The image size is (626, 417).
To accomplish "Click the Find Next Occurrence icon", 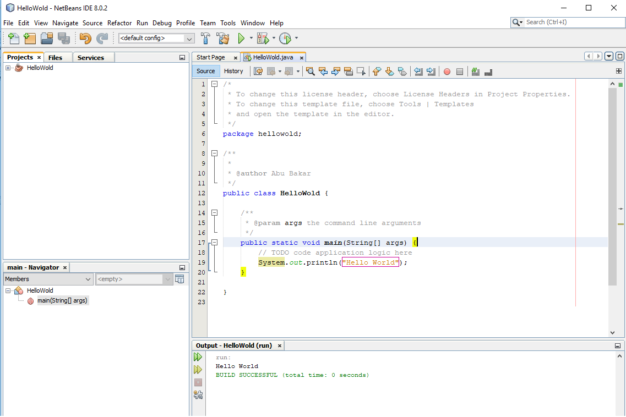I will pos(336,72).
